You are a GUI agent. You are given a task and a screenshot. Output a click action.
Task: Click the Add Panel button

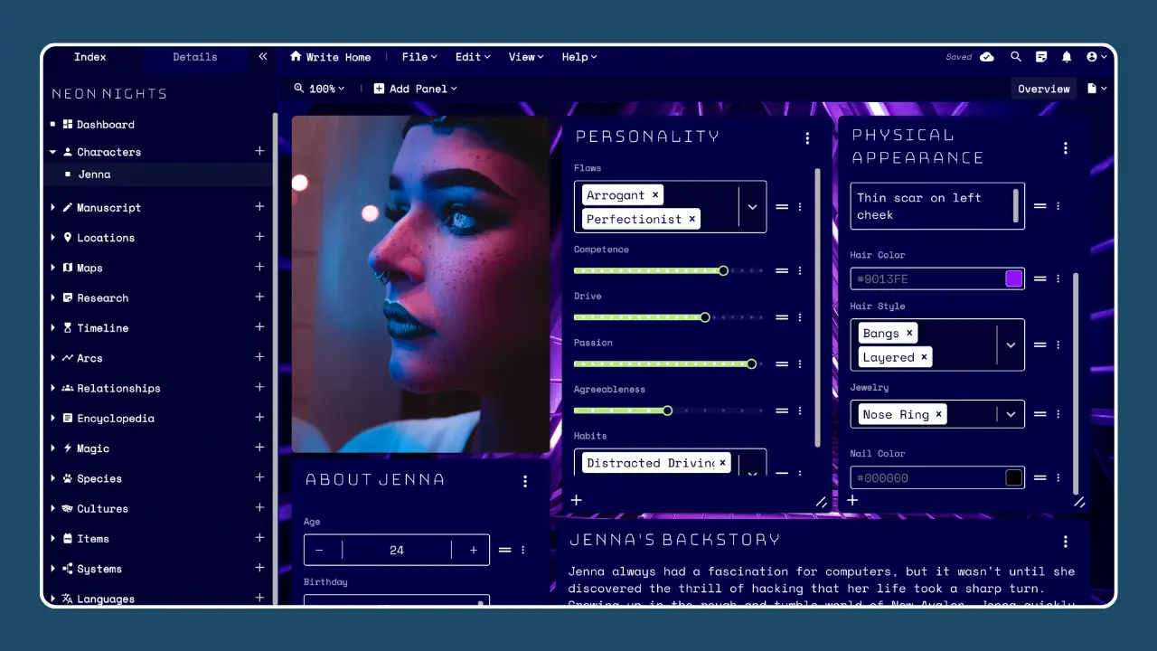[416, 89]
